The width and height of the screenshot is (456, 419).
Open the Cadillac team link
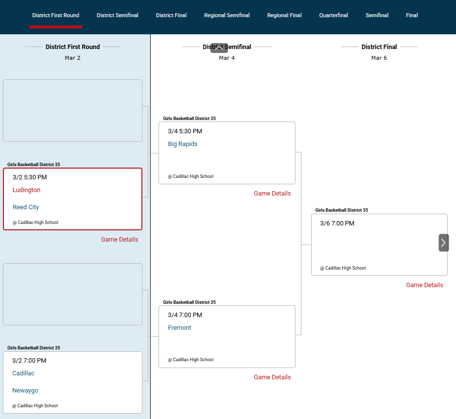pyautogui.click(x=23, y=373)
